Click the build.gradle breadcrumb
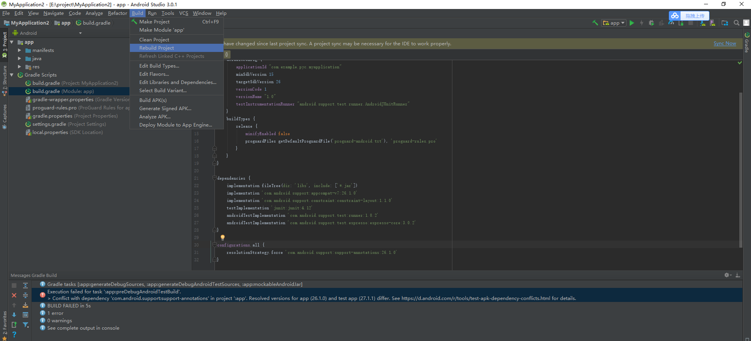The image size is (751, 341). [x=93, y=23]
